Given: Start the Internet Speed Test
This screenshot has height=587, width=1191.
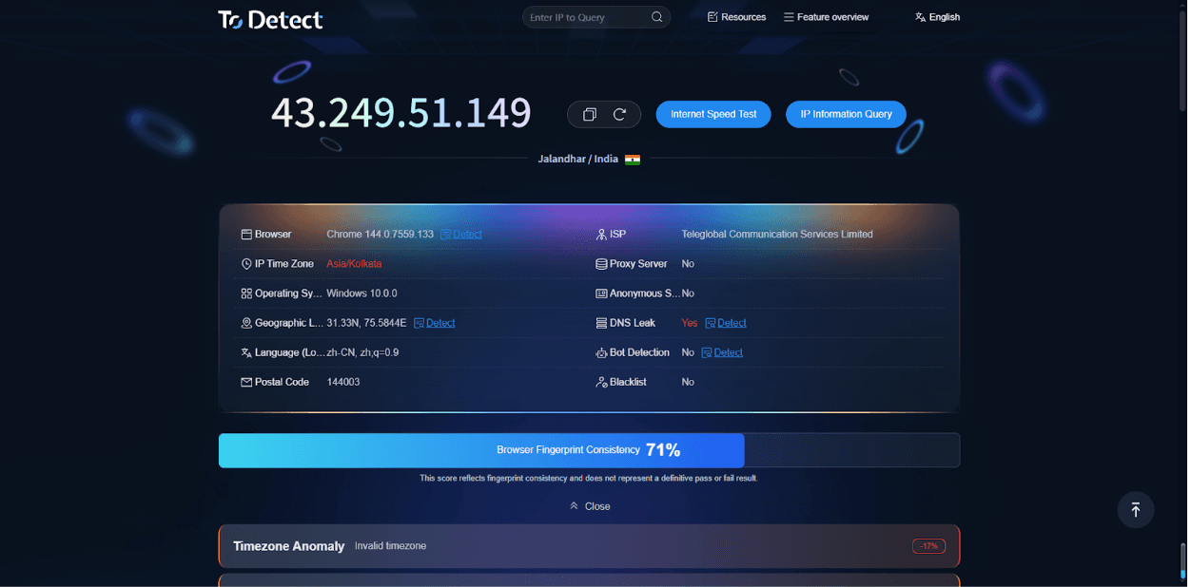Looking at the screenshot, I should [x=713, y=114].
